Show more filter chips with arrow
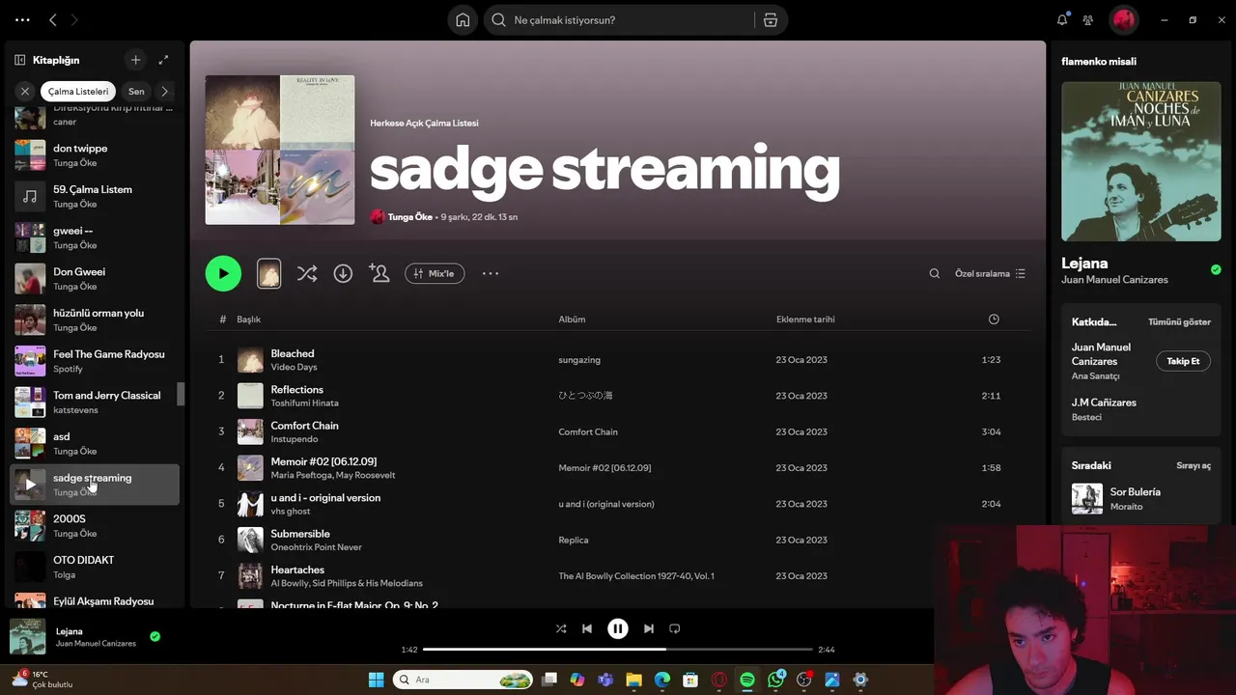 [x=164, y=92]
